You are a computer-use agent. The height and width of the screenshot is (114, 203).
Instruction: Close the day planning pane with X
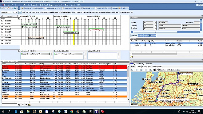(19, 51)
